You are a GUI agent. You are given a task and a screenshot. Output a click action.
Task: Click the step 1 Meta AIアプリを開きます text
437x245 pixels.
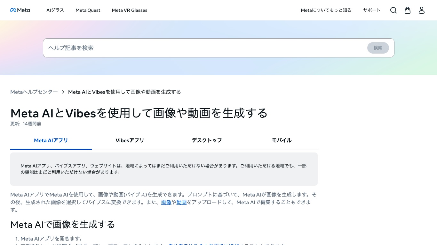52,239
